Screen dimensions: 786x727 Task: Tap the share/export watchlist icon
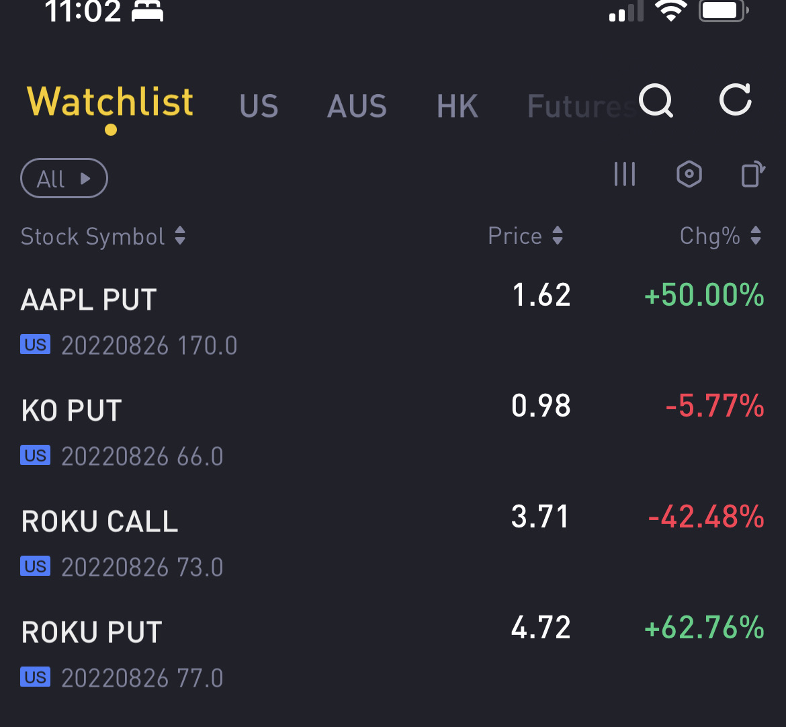pos(752,175)
